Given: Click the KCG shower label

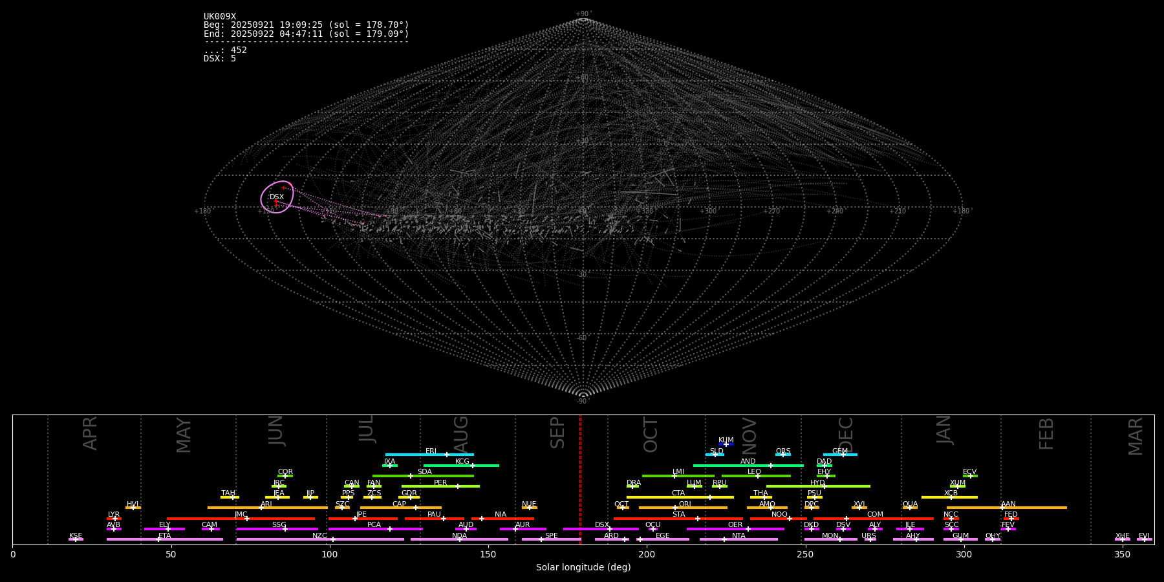Looking at the screenshot, I should [x=462, y=462].
